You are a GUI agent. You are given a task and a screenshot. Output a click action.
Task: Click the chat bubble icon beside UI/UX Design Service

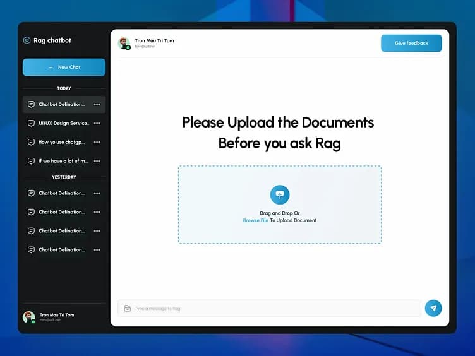click(x=31, y=123)
